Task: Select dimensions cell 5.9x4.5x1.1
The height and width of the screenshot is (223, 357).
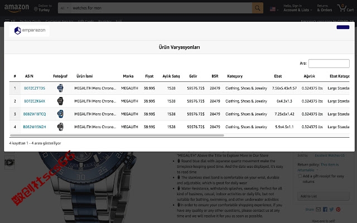Action: pos(284,127)
